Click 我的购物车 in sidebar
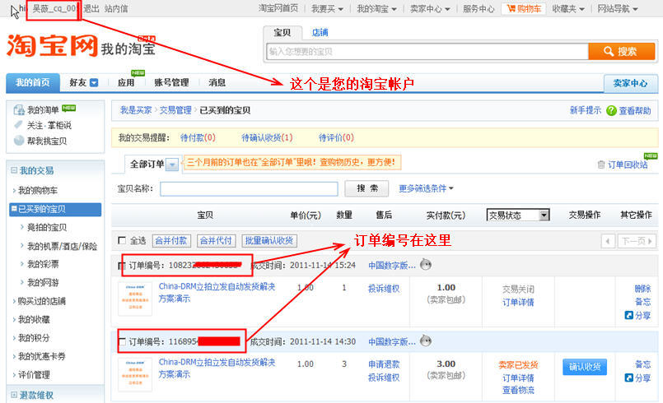 pos(38,191)
